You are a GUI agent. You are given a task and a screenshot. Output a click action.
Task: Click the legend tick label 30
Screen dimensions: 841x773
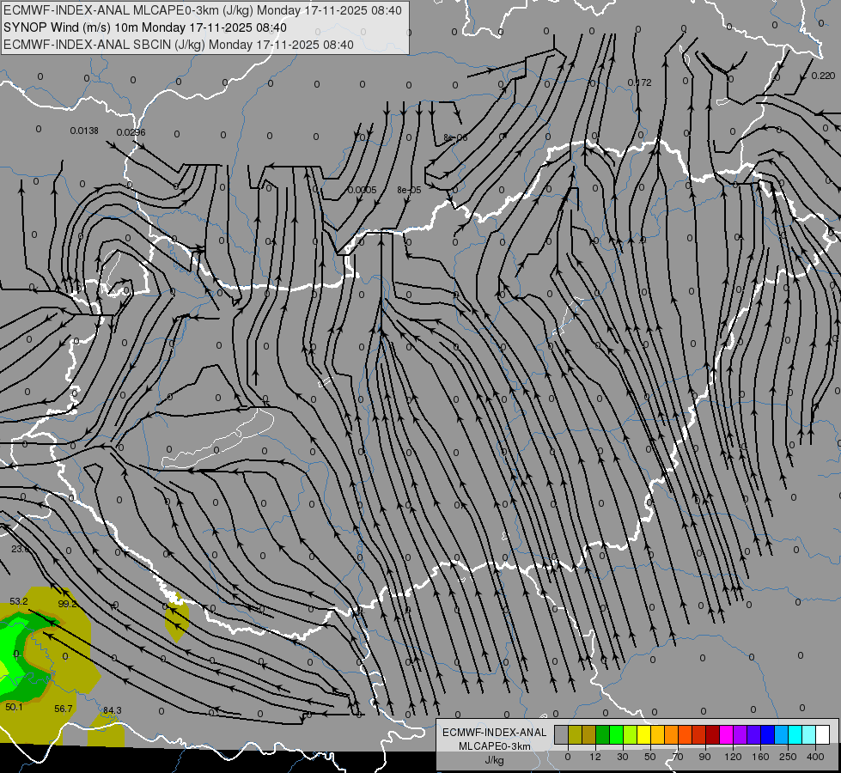(x=623, y=757)
